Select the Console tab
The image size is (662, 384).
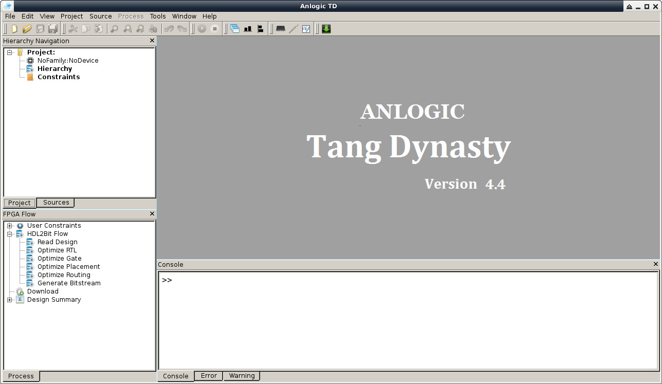point(176,376)
